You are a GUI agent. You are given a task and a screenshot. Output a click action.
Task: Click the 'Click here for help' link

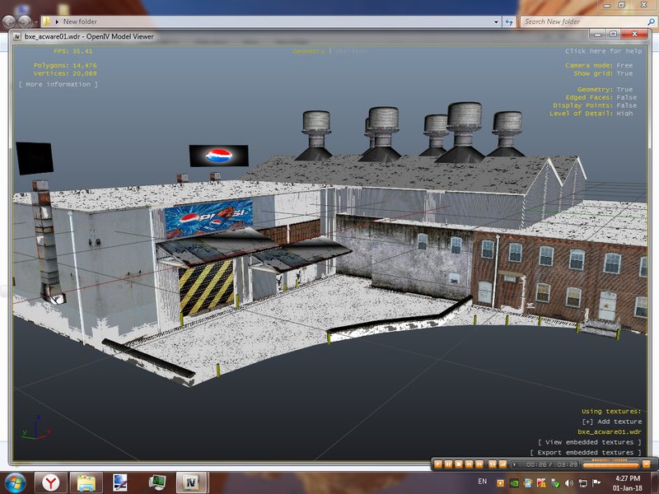(x=604, y=51)
